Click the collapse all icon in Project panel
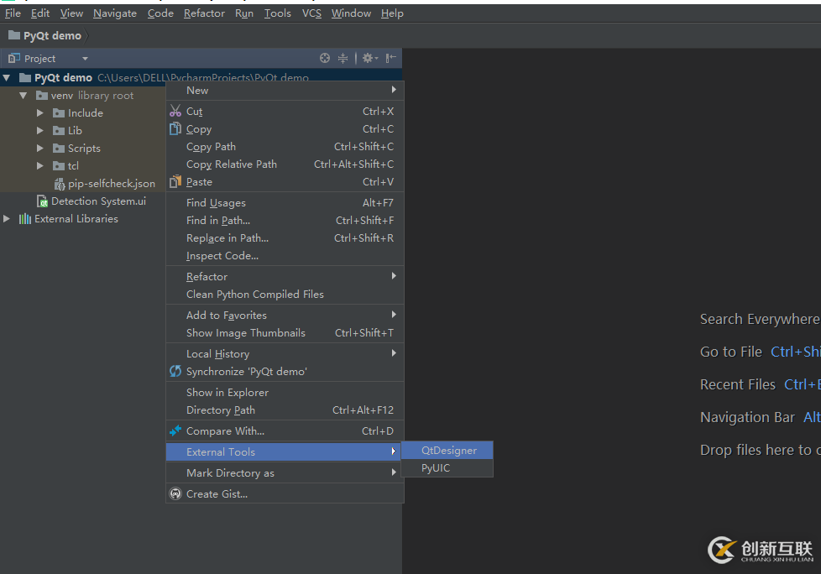Viewport: 821px width, 574px height. coord(343,58)
